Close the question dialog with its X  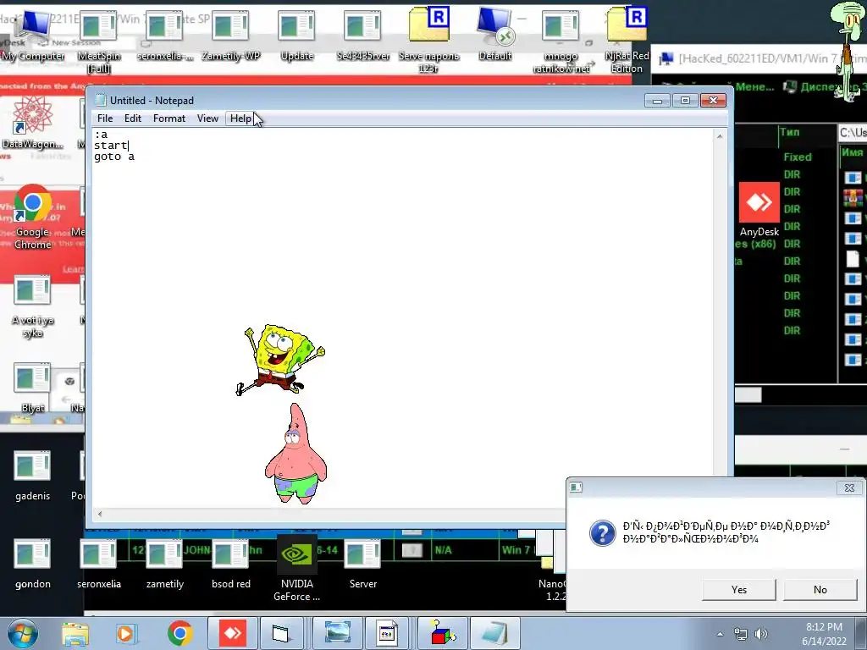point(849,488)
